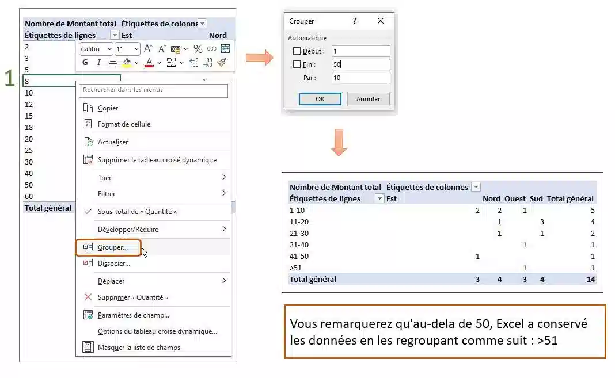
Task: Apply red font color
Action: click(149, 63)
